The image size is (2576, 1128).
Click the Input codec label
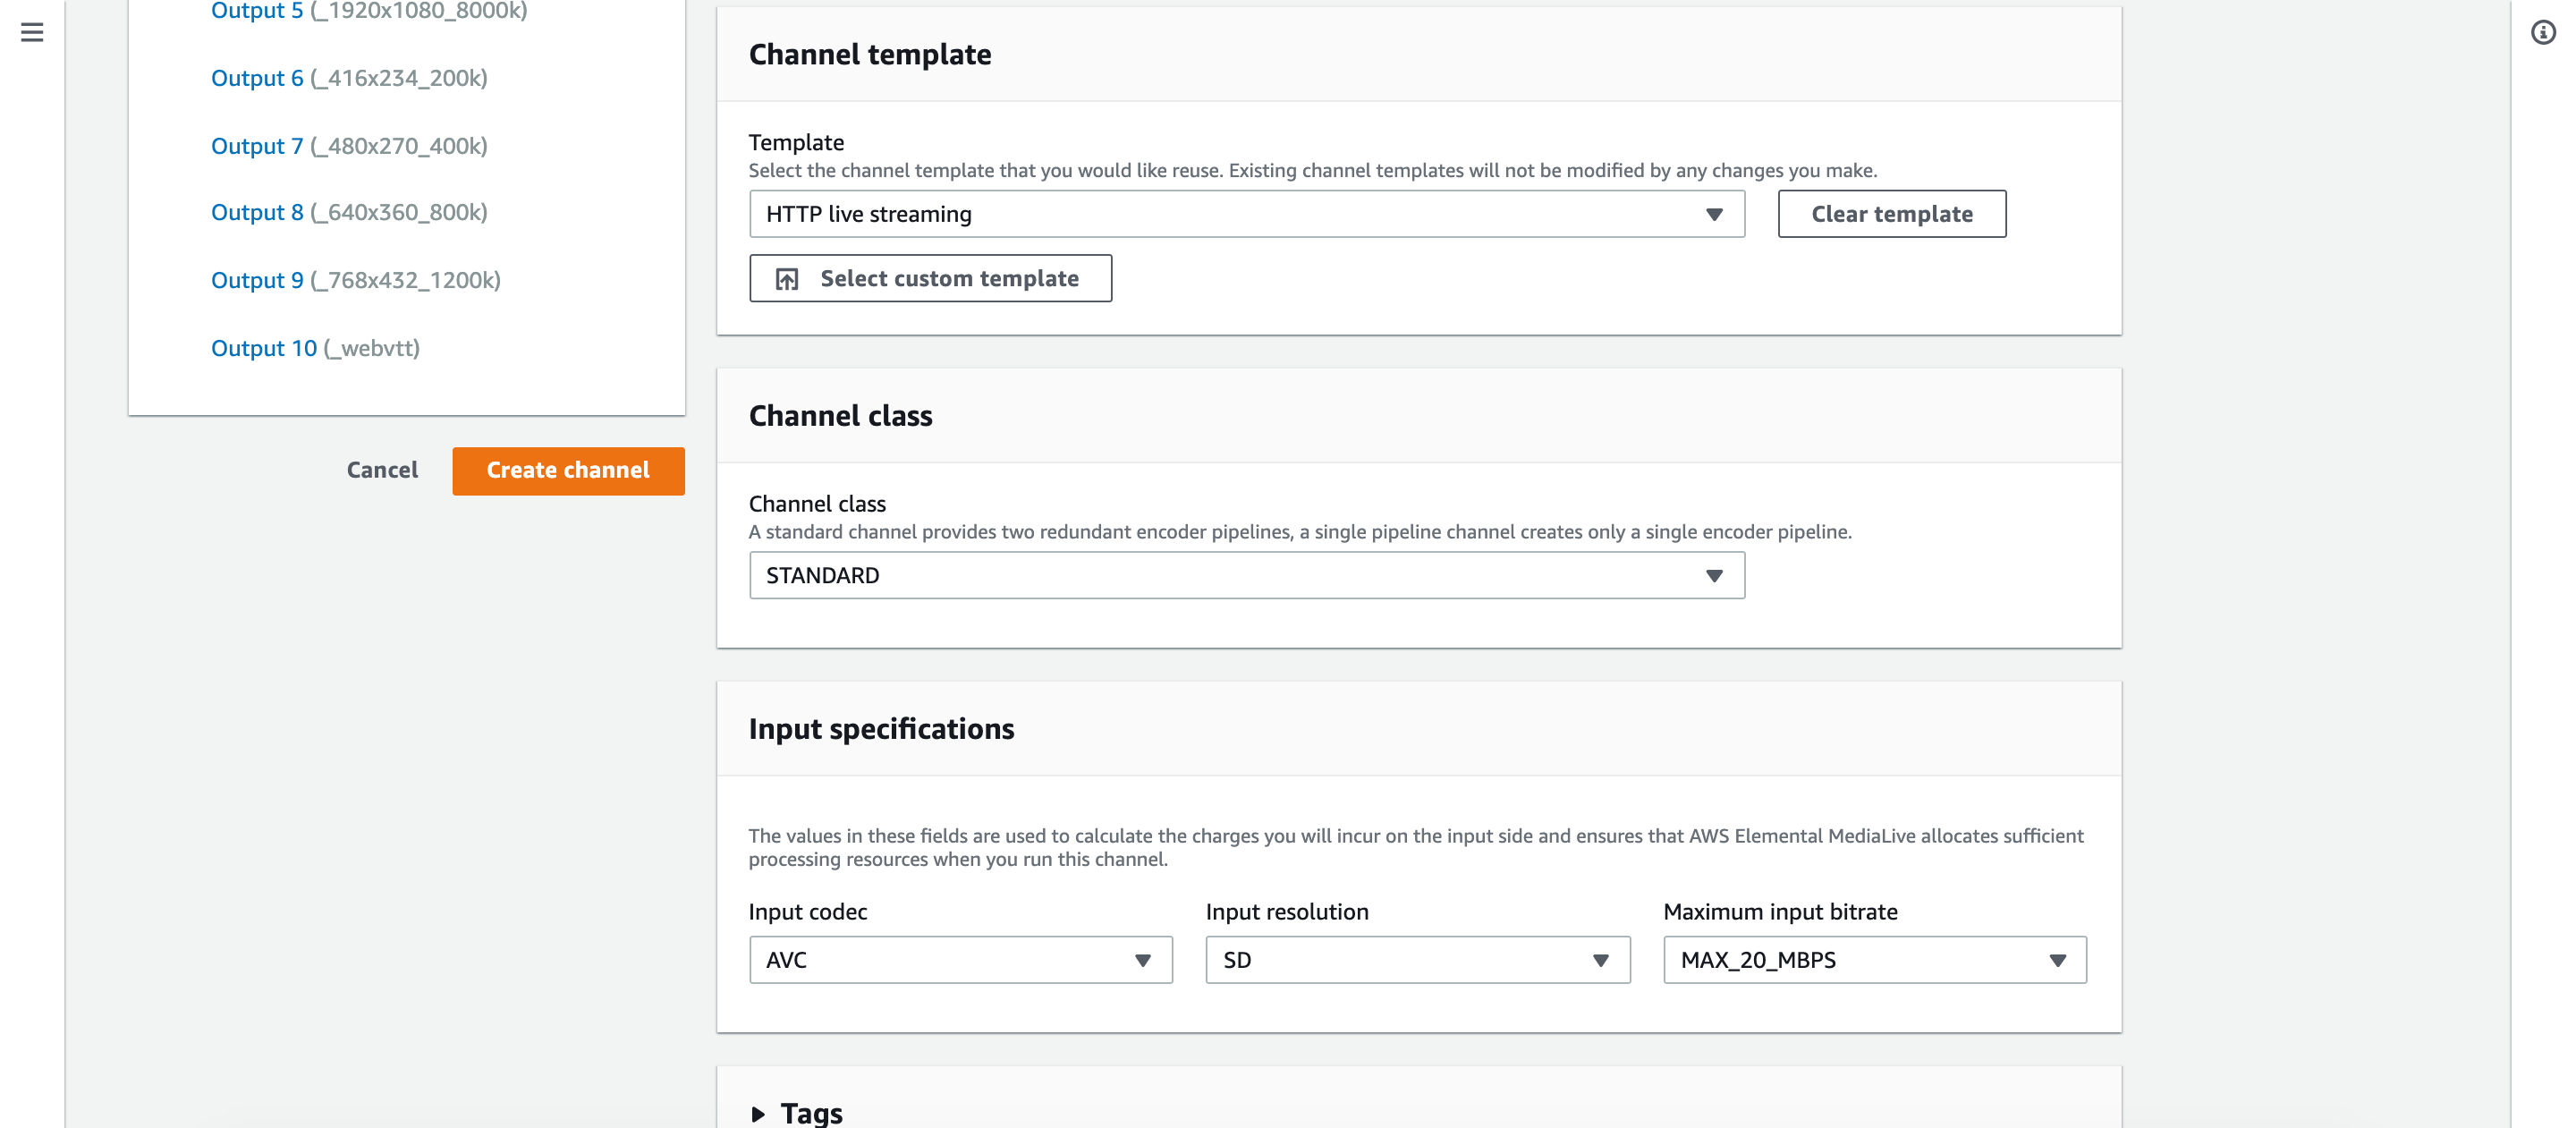(807, 912)
